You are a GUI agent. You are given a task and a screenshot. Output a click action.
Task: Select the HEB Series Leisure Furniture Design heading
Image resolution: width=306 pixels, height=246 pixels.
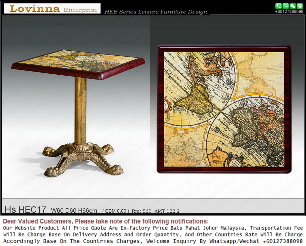click(156, 12)
